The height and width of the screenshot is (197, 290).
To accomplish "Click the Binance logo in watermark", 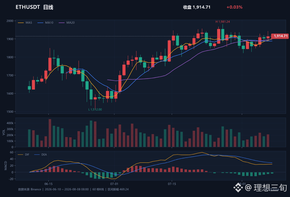I will [238, 188].
